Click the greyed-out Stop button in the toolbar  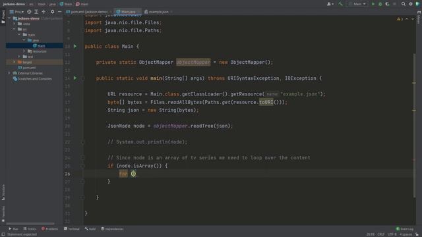point(394,4)
